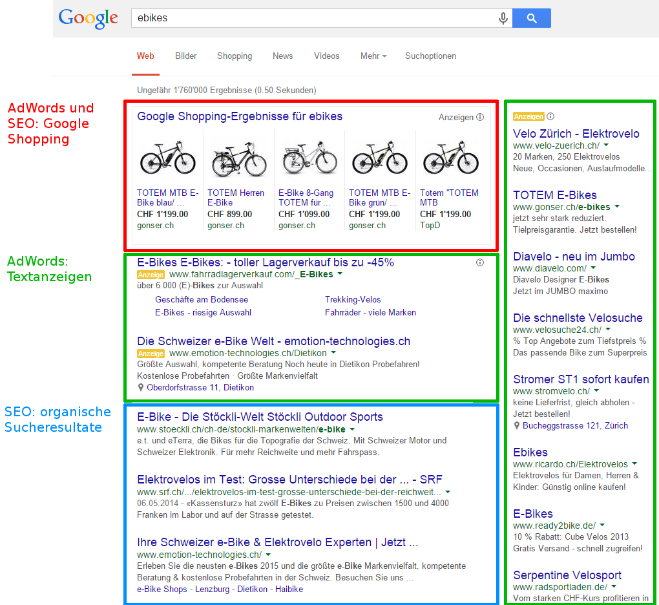
Task: Open Die schnellste Velosuche ad
Action: pyautogui.click(x=578, y=318)
